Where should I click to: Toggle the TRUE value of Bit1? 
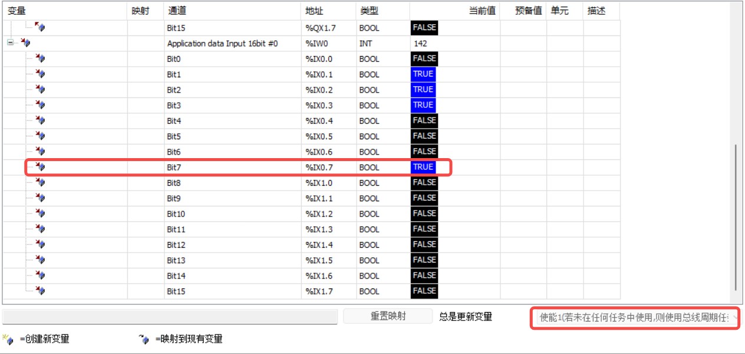[423, 74]
